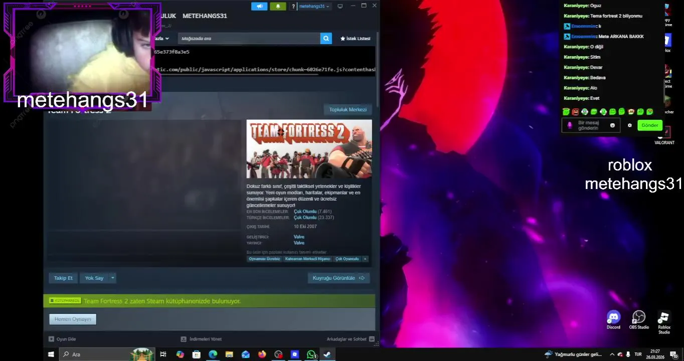Click the Takip Et button
Screen dimensions: 684x361
(63, 278)
